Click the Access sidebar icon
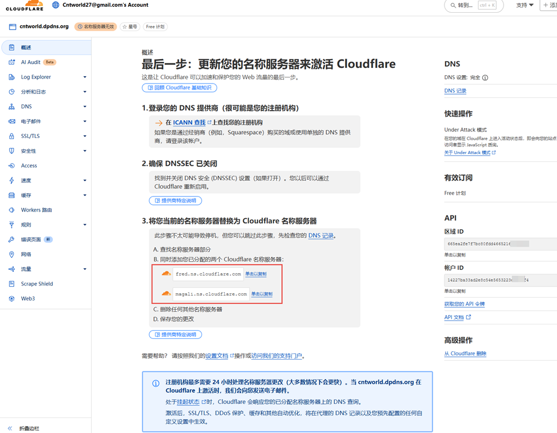 click(x=12, y=166)
